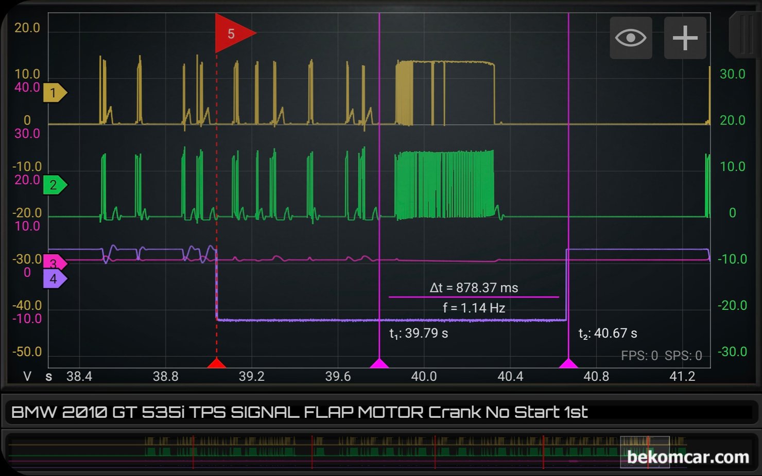This screenshot has height=476, width=762.
Task: Click the t2: 40.67 s label
Action: tap(608, 333)
